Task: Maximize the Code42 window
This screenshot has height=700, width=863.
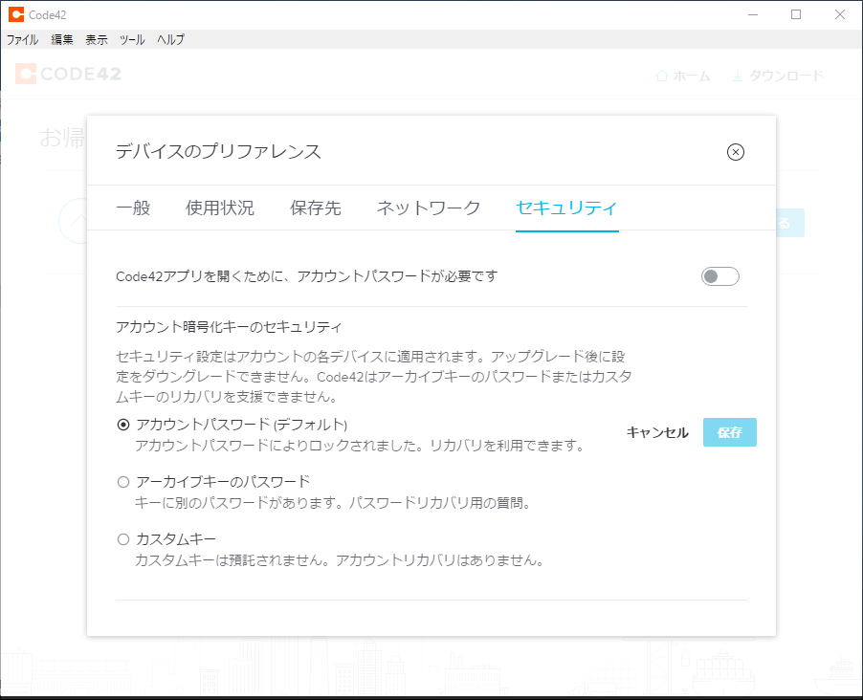Action: [796, 15]
